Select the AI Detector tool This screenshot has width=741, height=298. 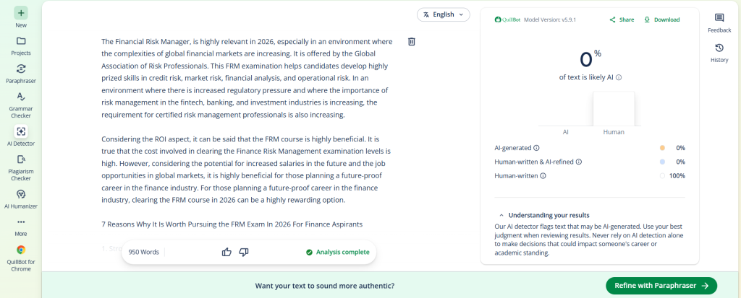[21, 131]
